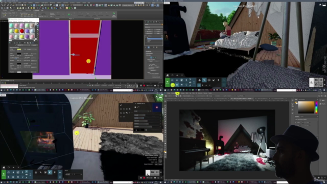Click the taskbar search box under top-right Lumion

pyautogui.click(x=286, y=90)
